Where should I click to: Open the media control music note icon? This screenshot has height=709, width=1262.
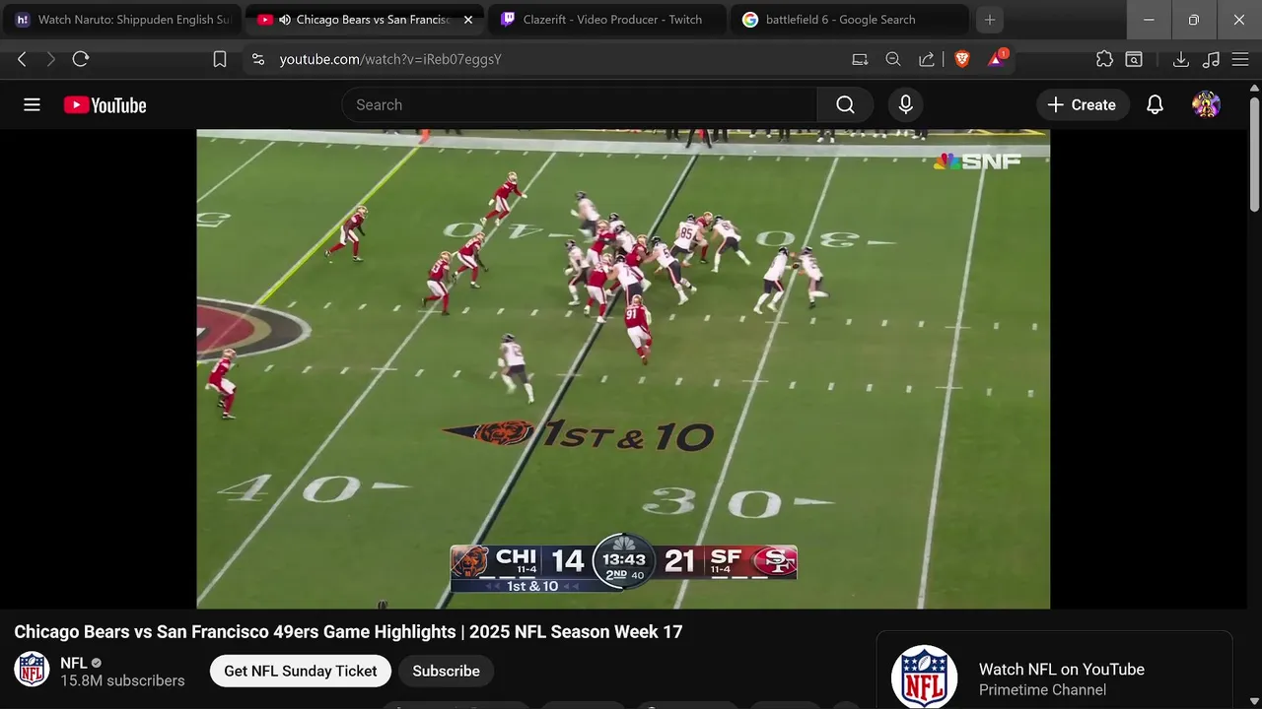pos(1212,59)
